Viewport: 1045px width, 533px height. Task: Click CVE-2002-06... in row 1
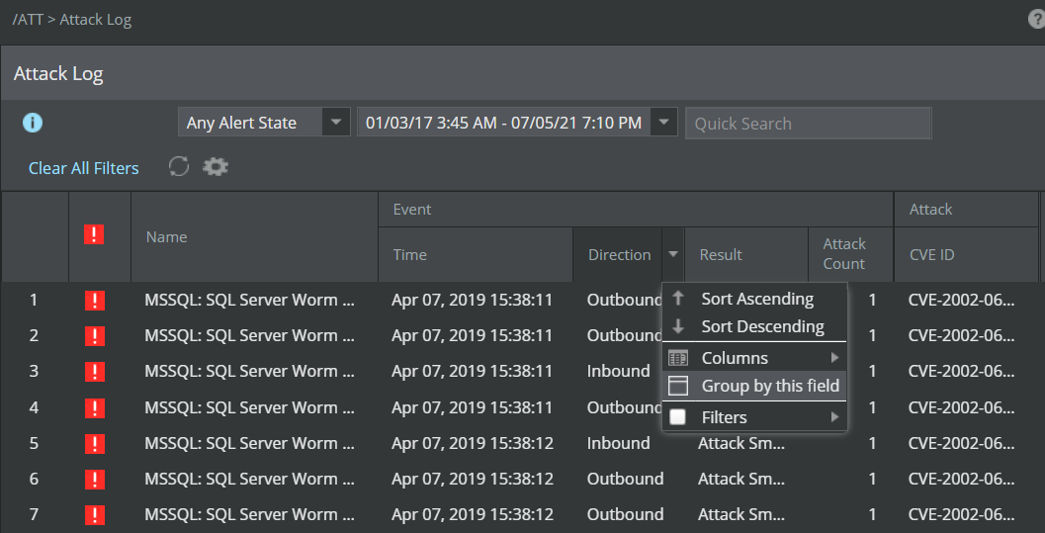[961, 300]
